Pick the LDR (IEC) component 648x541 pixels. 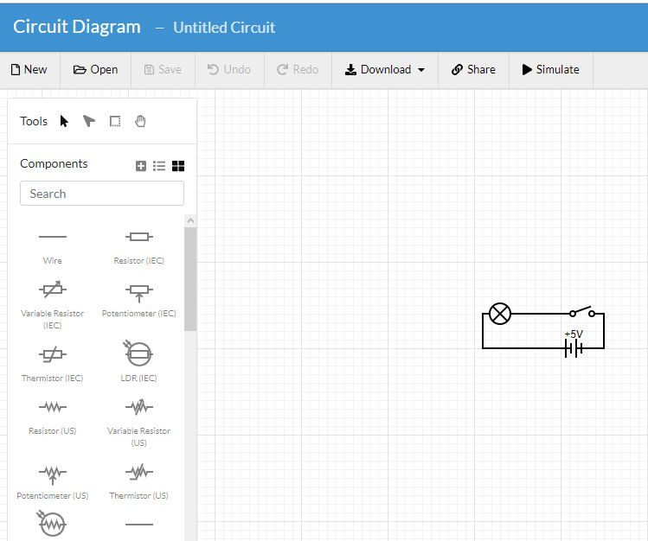(x=138, y=361)
